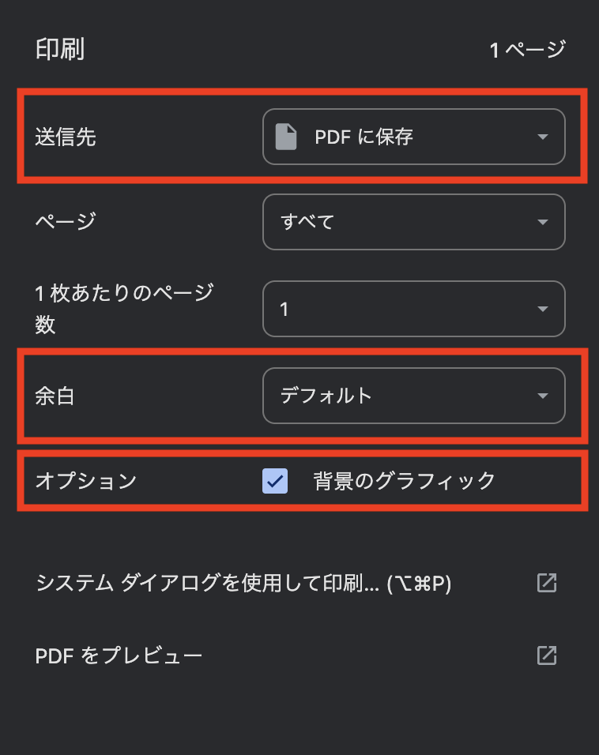599x755 pixels.
Task: Click the すべて pages selector
Action: click(x=413, y=222)
